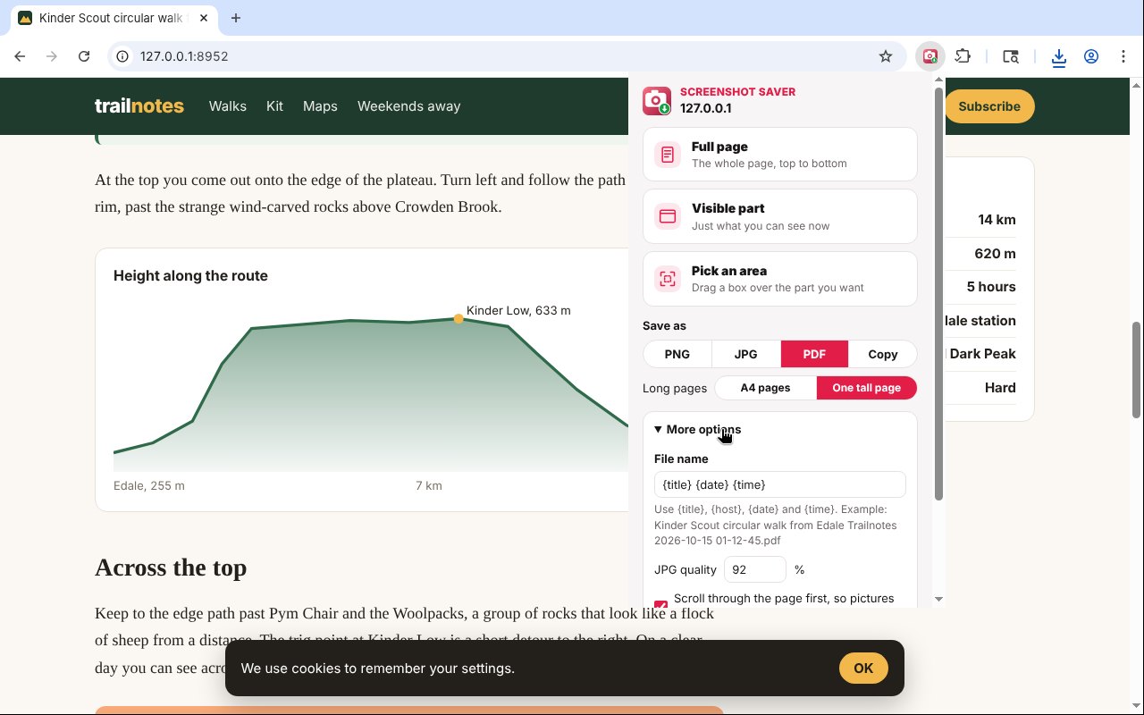Click the media/tab search icon beside extensions
The image size is (1144, 715).
1011,56
